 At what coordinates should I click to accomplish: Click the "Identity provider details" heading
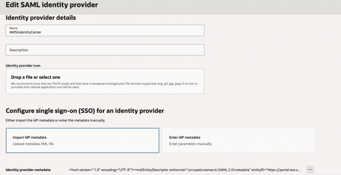(x=41, y=18)
